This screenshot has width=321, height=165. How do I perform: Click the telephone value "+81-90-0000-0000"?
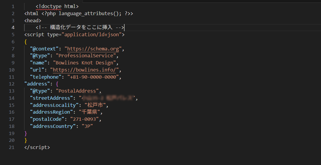tap(93, 77)
